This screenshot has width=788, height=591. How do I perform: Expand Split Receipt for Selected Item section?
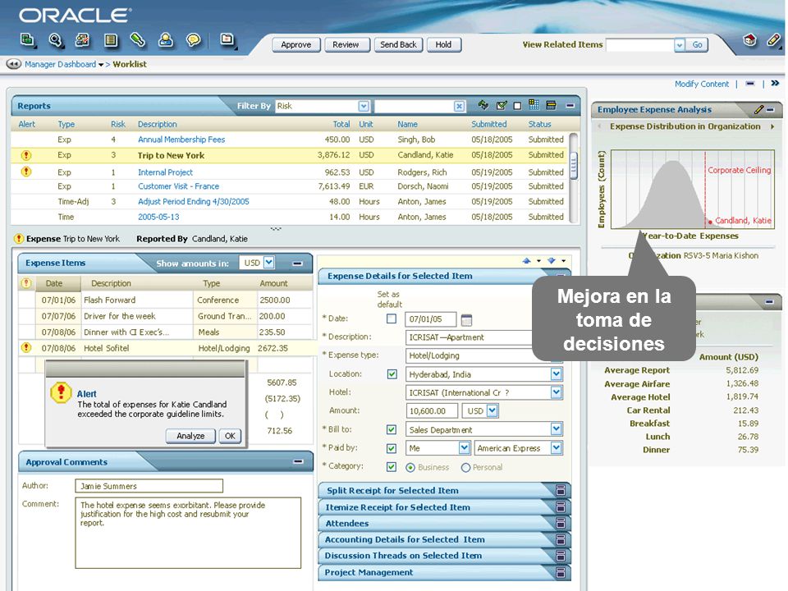tap(561, 491)
